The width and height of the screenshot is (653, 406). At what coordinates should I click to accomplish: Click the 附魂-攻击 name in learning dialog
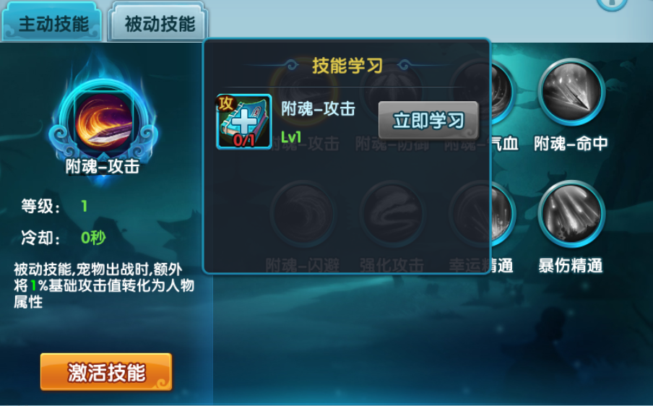pyautogui.click(x=318, y=109)
